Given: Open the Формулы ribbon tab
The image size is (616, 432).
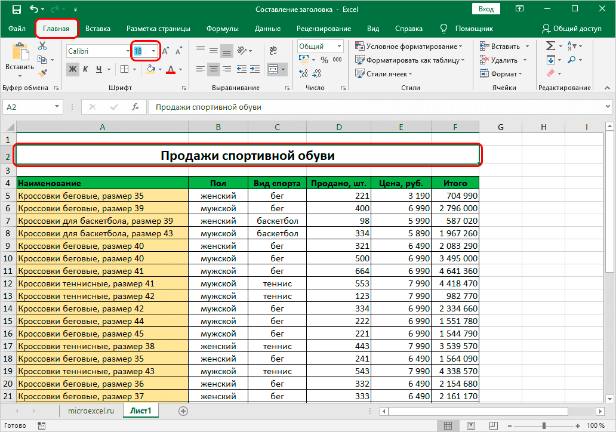Looking at the screenshot, I should 222,29.
